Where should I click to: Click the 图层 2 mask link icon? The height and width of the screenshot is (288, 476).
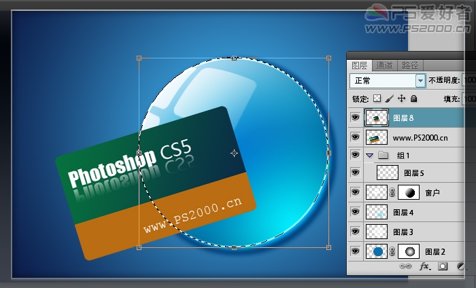(x=392, y=251)
